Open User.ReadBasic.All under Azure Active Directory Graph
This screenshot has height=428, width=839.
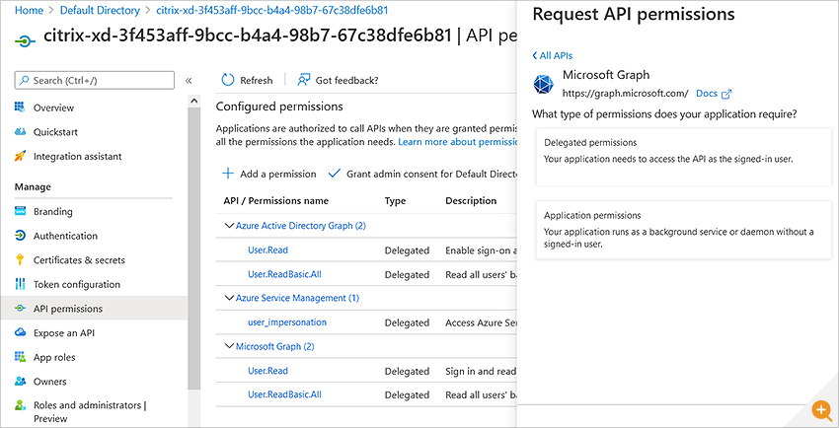click(x=284, y=274)
